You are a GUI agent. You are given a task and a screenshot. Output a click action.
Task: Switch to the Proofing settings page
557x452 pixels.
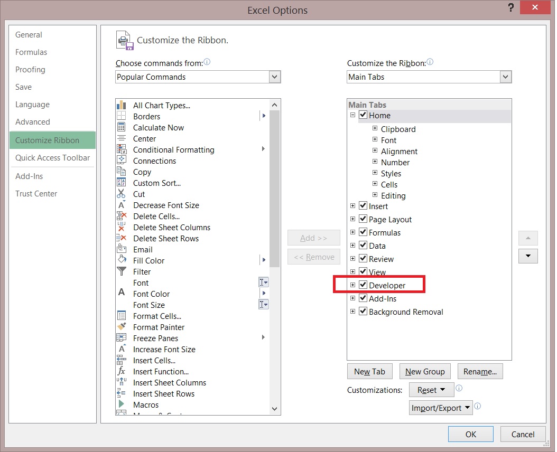pyautogui.click(x=30, y=69)
